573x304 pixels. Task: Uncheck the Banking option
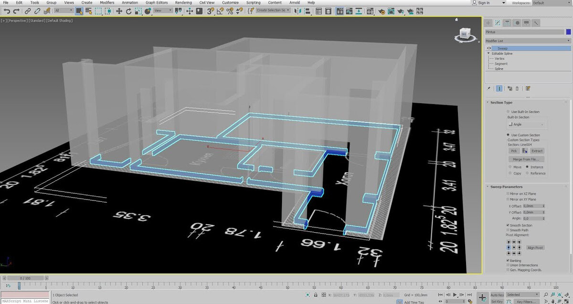tap(508, 261)
